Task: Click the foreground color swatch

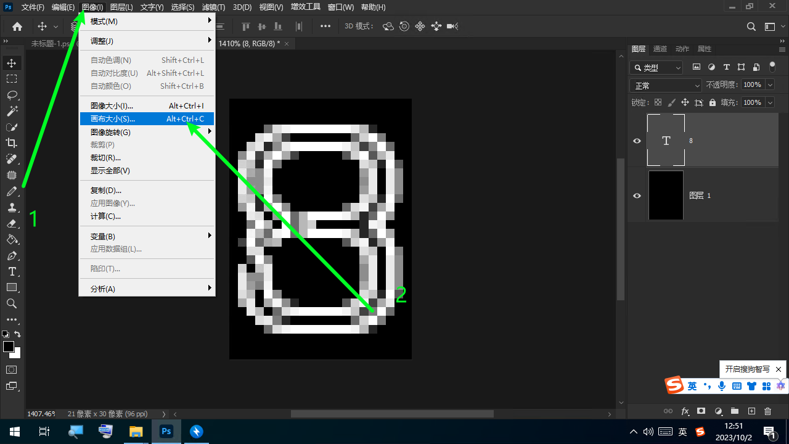Action: click(9, 347)
